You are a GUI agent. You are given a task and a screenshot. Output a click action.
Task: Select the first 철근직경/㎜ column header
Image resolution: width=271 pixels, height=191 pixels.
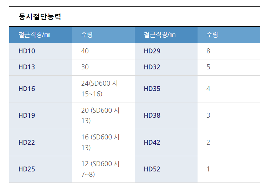point(41,35)
